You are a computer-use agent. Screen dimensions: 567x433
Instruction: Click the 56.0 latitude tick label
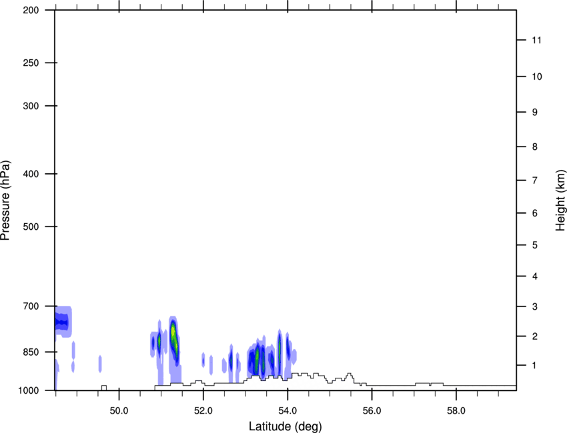(372, 410)
